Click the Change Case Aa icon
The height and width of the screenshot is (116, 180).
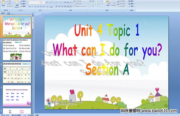(47, 7)
